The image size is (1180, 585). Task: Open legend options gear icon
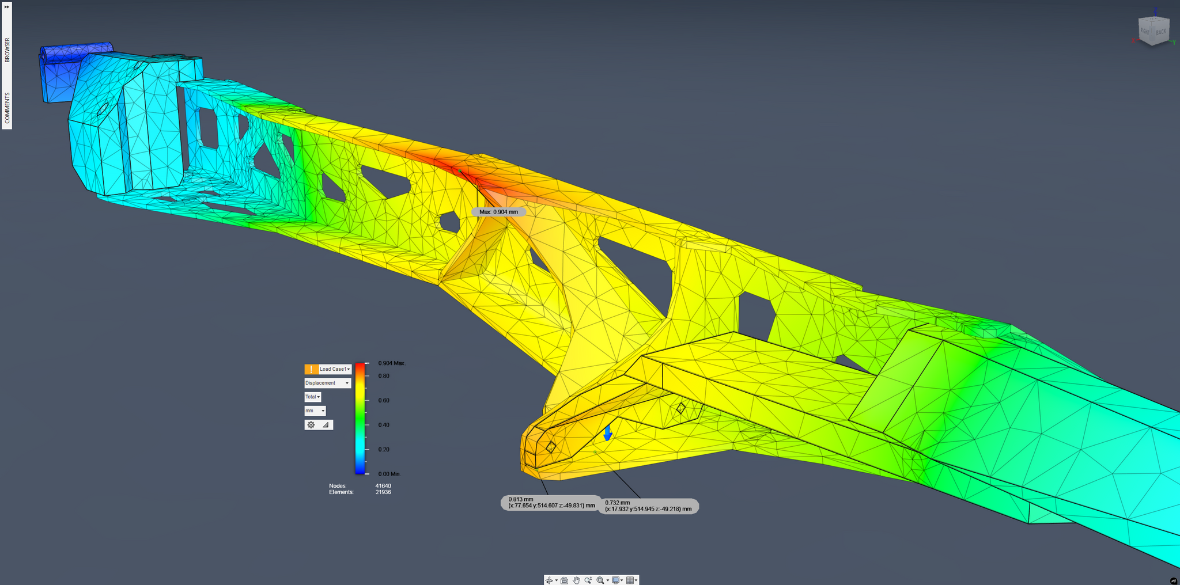coord(311,425)
